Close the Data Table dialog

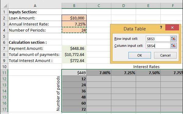[x=172, y=27]
